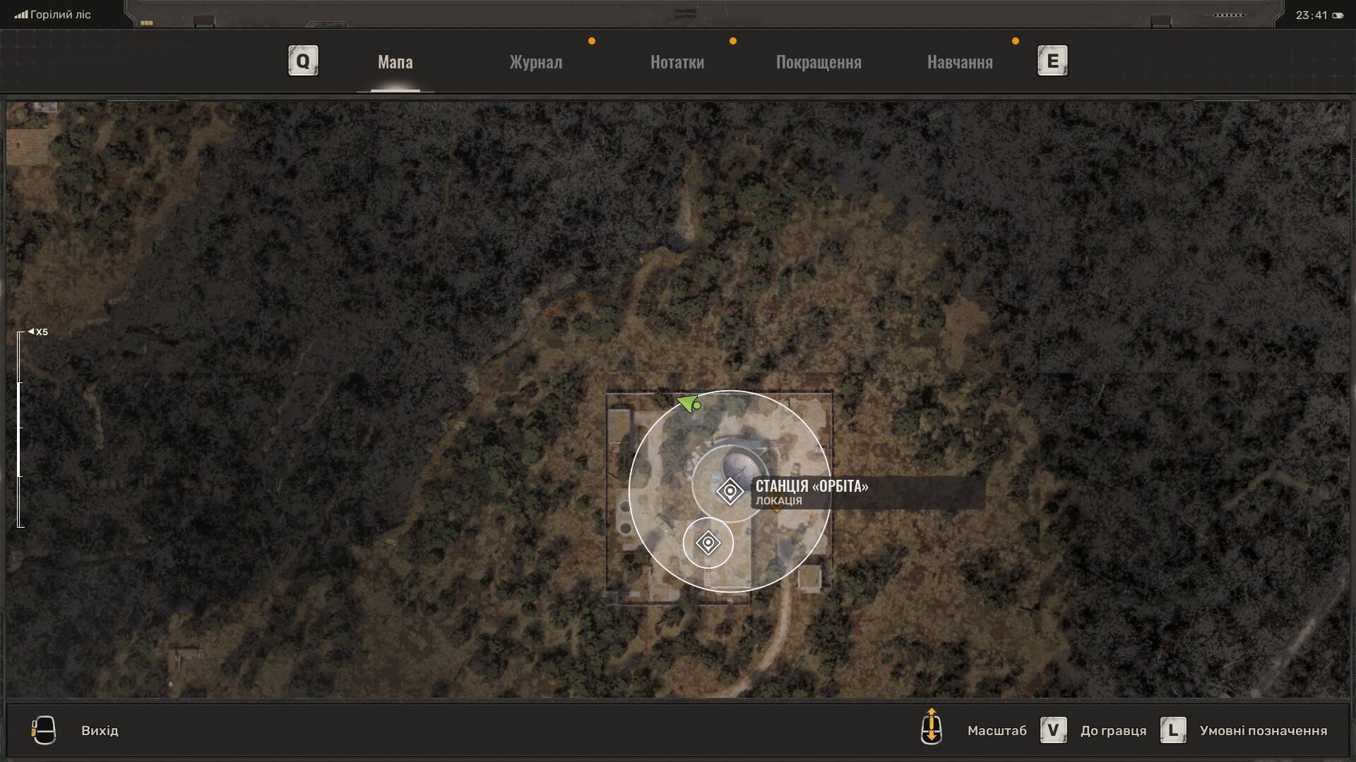Click the V key icon

1053,730
